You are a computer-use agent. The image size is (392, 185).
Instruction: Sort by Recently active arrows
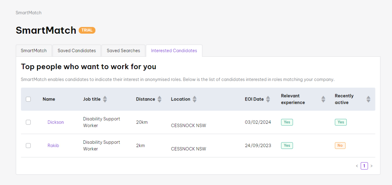coord(368,99)
